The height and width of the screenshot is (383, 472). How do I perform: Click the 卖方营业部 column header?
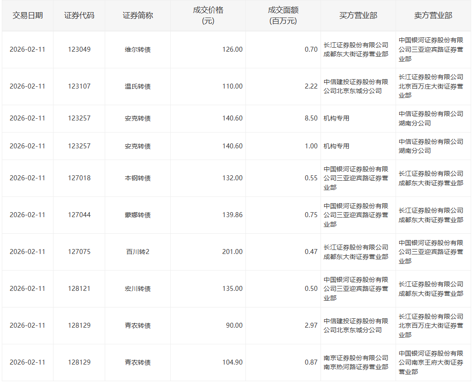tap(433, 16)
